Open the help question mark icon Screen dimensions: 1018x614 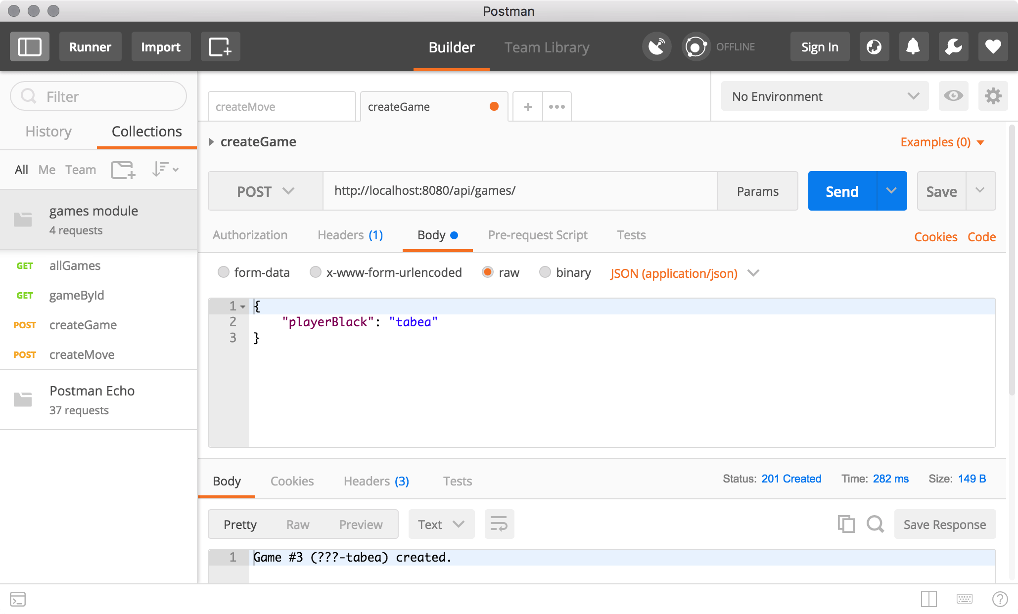1000,599
